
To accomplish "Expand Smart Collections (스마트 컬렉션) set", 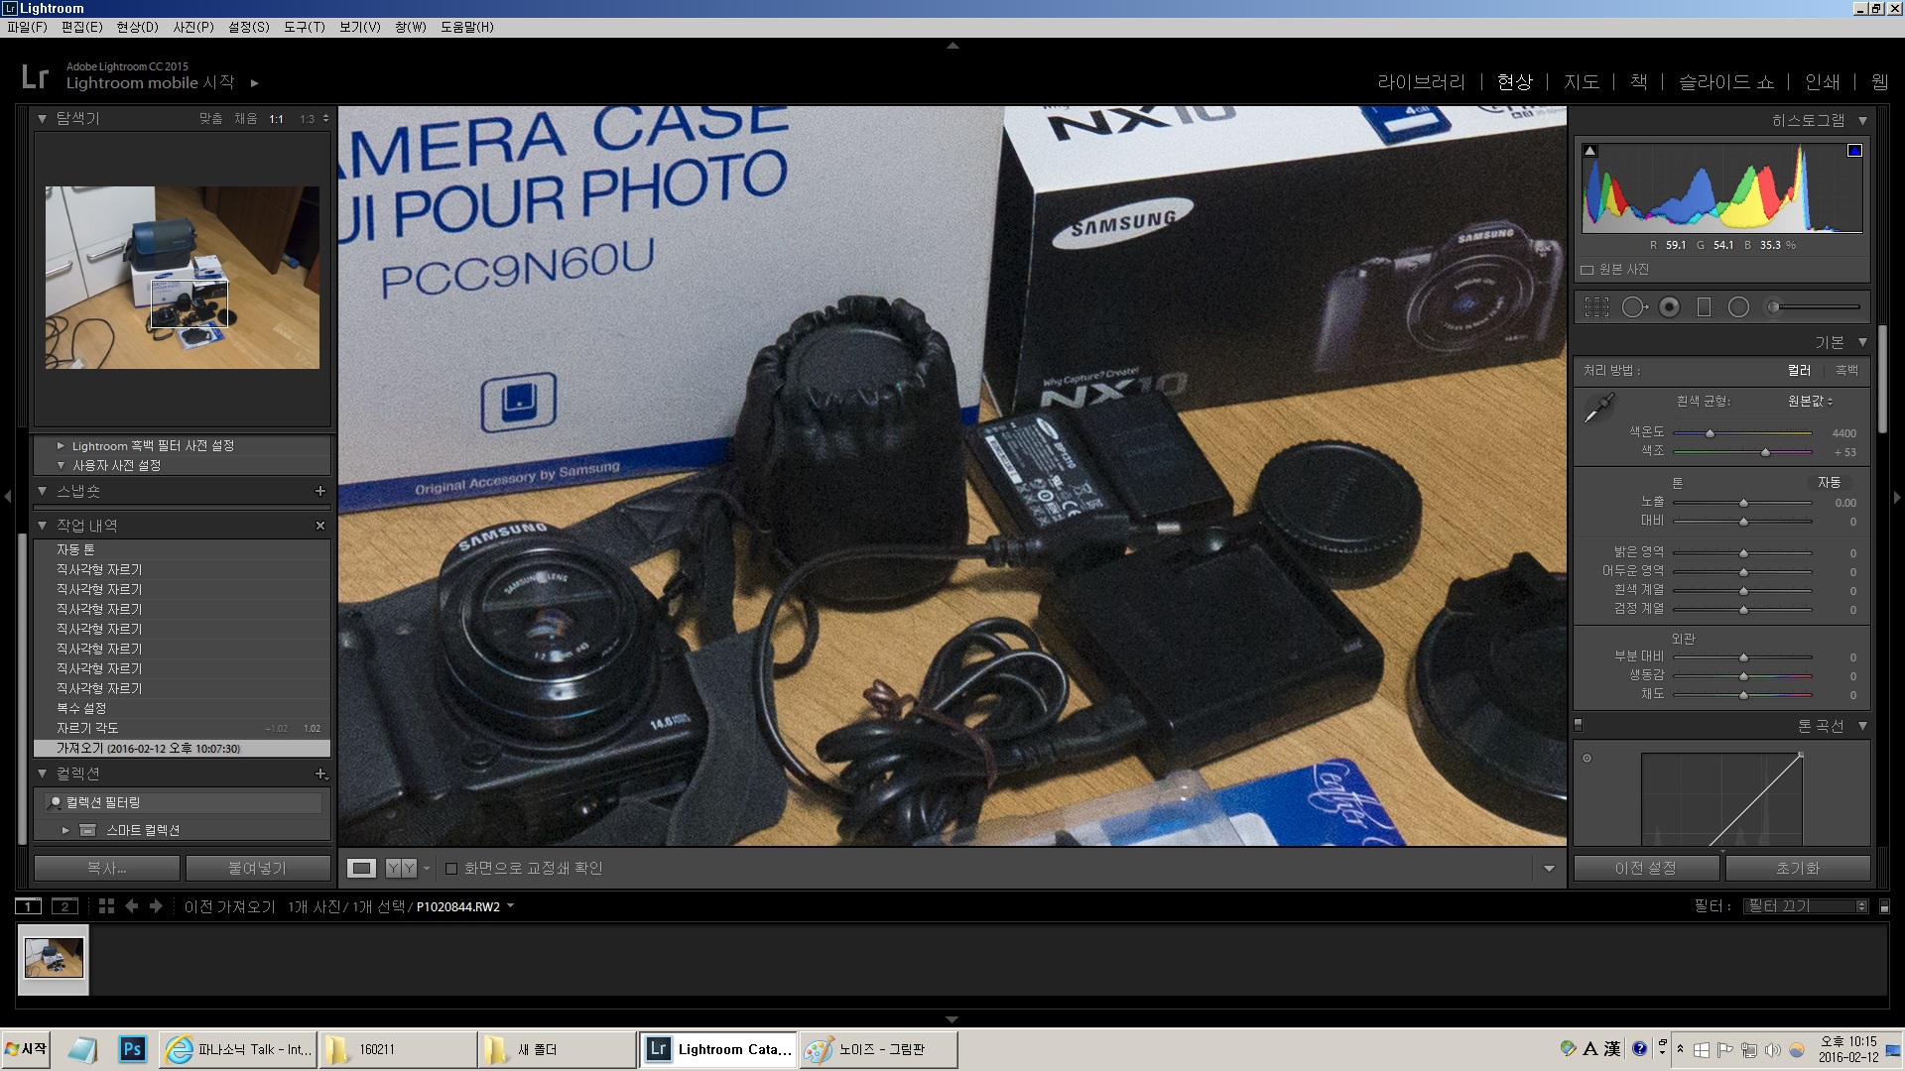I will coord(65,830).
